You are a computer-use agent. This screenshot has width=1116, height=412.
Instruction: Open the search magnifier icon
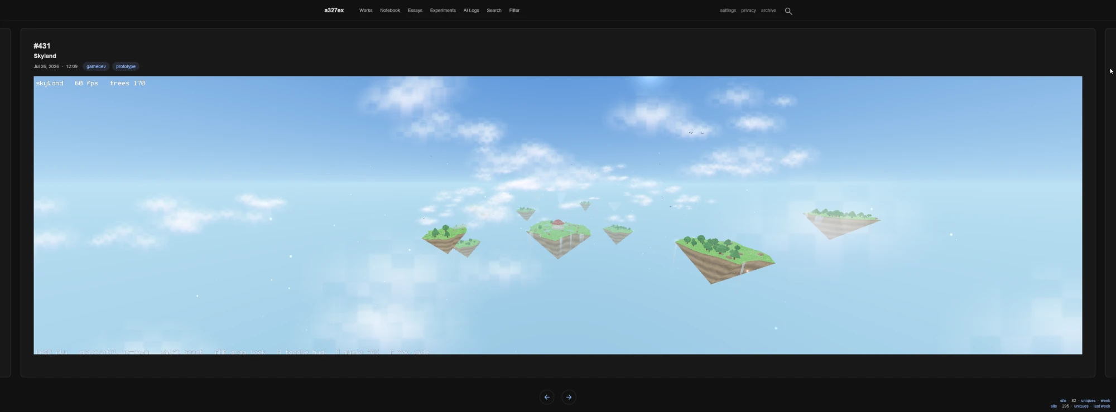788,11
